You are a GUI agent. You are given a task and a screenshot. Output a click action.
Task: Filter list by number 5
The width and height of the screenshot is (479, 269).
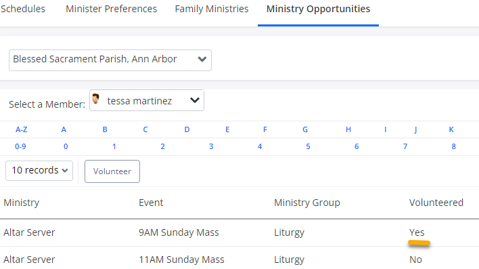click(308, 146)
